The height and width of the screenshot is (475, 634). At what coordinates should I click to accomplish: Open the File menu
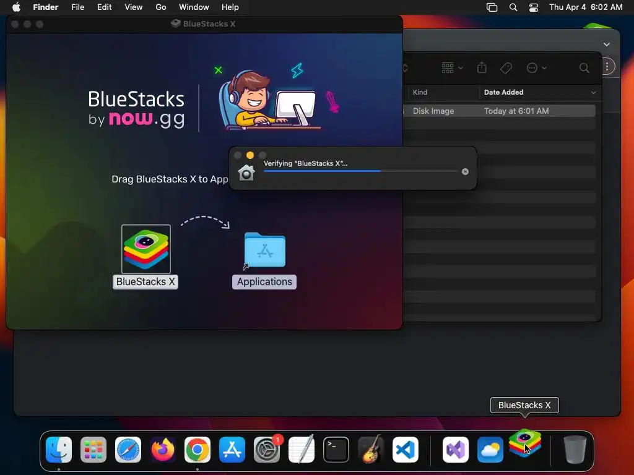[77, 7]
